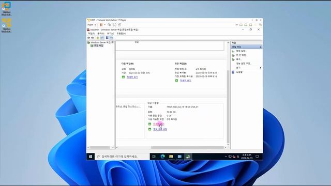Click the up arrow of center pane vertical scrollbar

[x=228, y=42]
